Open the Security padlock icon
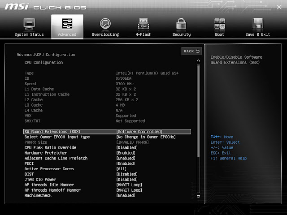Image resolution: width=287 pixels, height=215 pixels. point(181,24)
